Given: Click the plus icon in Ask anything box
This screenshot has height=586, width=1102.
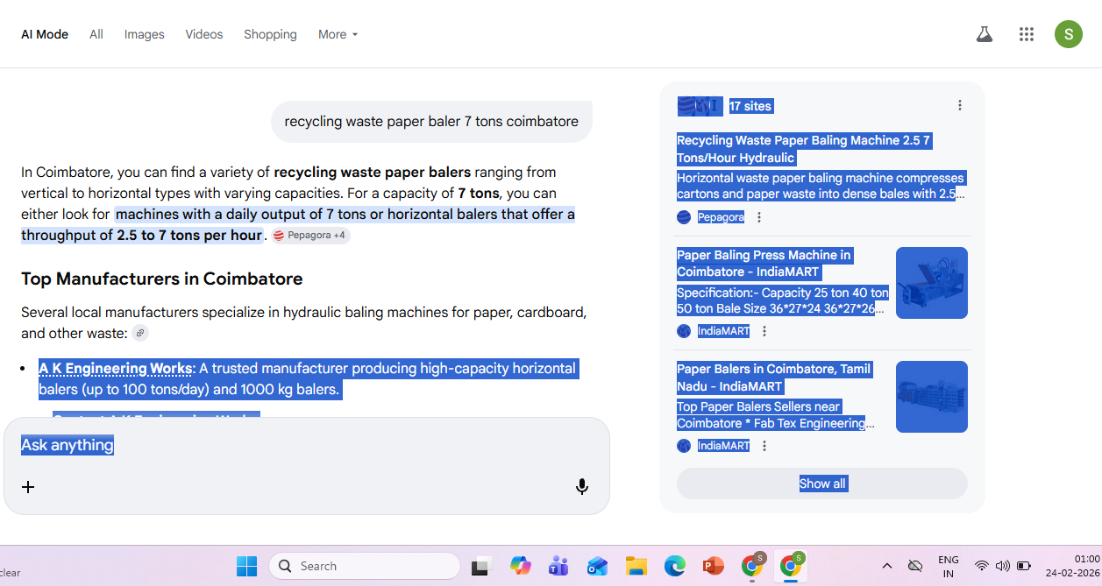Looking at the screenshot, I should click(x=28, y=487).
